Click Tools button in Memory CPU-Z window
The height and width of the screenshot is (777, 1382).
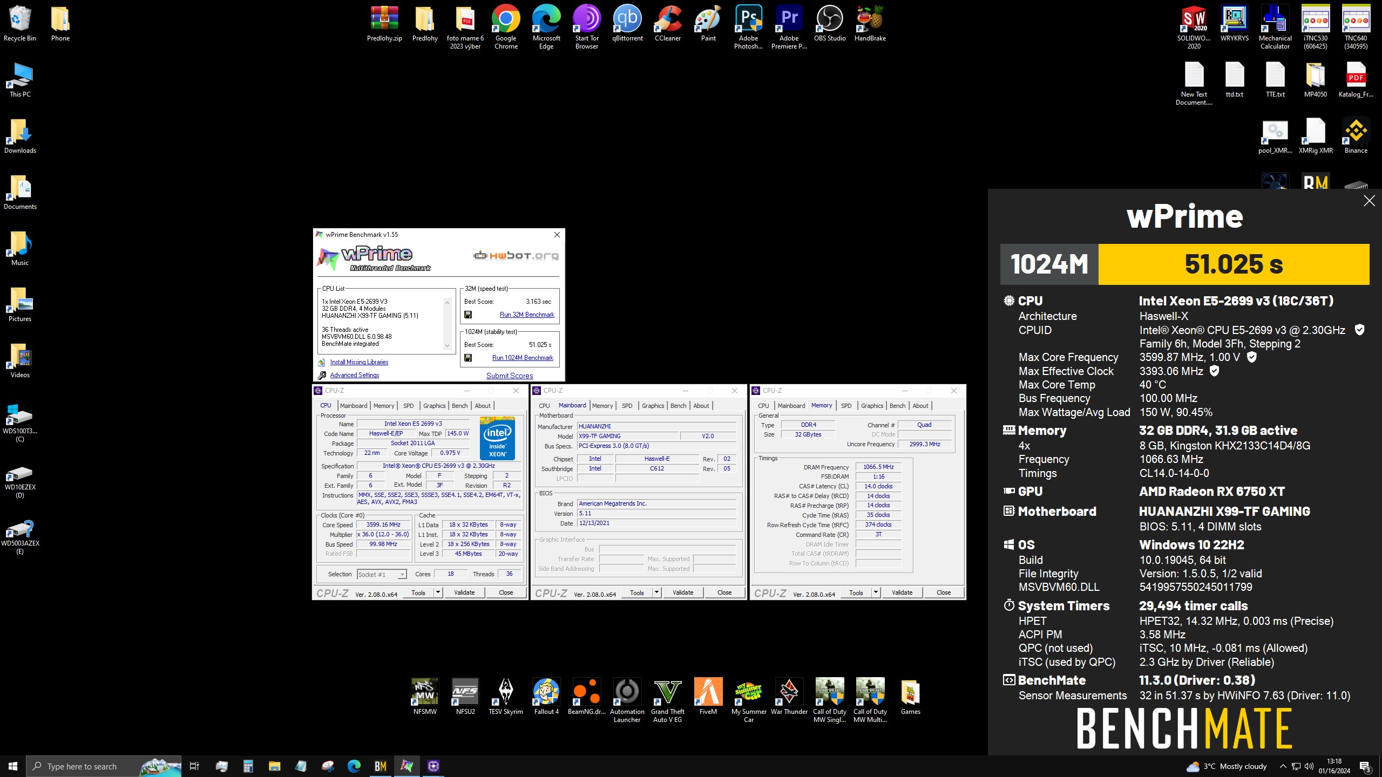coord(856,592)
